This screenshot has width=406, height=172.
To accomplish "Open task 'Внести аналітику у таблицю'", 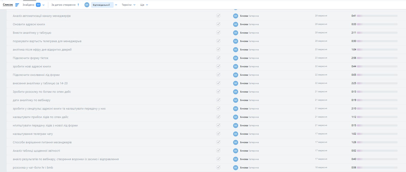I will 32,33.
